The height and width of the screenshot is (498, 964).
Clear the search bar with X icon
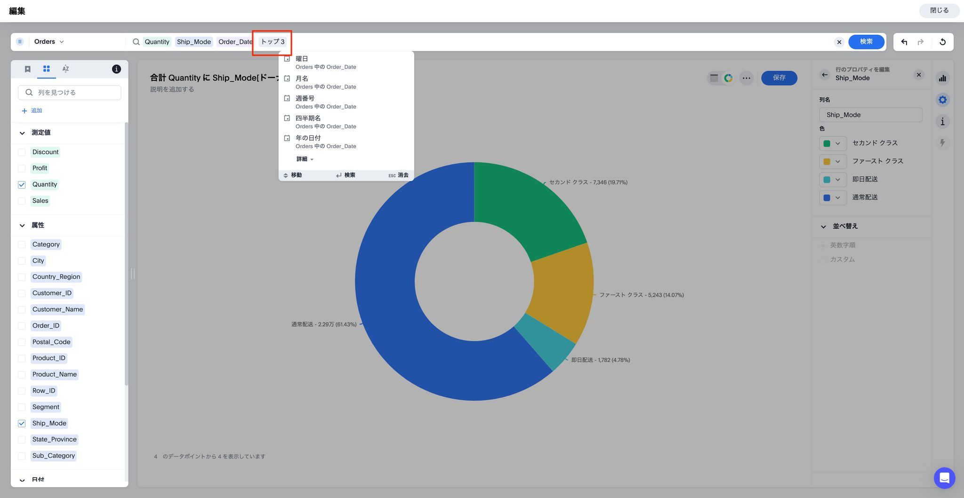(x=839, y=42)
